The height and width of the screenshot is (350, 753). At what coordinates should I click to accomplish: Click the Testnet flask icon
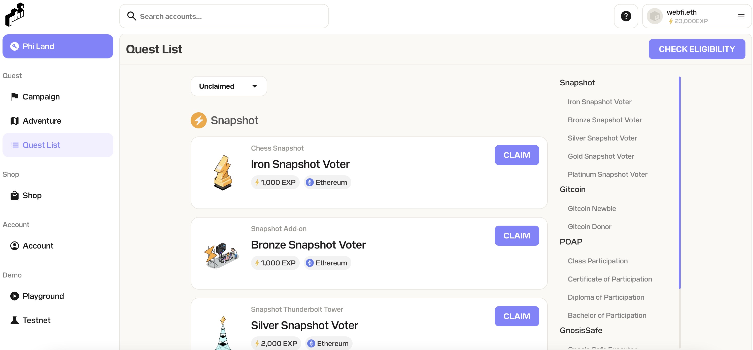15,320
